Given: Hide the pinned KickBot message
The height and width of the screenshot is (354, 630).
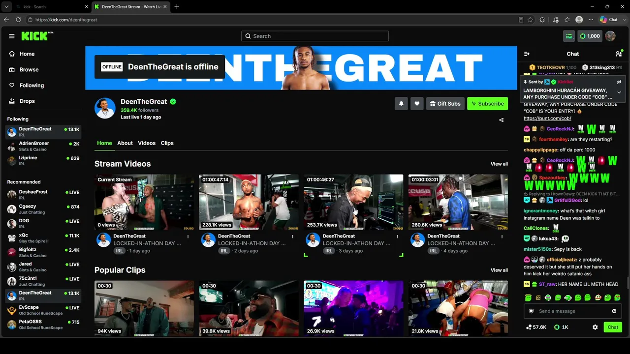Looking at the screenshot, I should [x=619, y=82].
